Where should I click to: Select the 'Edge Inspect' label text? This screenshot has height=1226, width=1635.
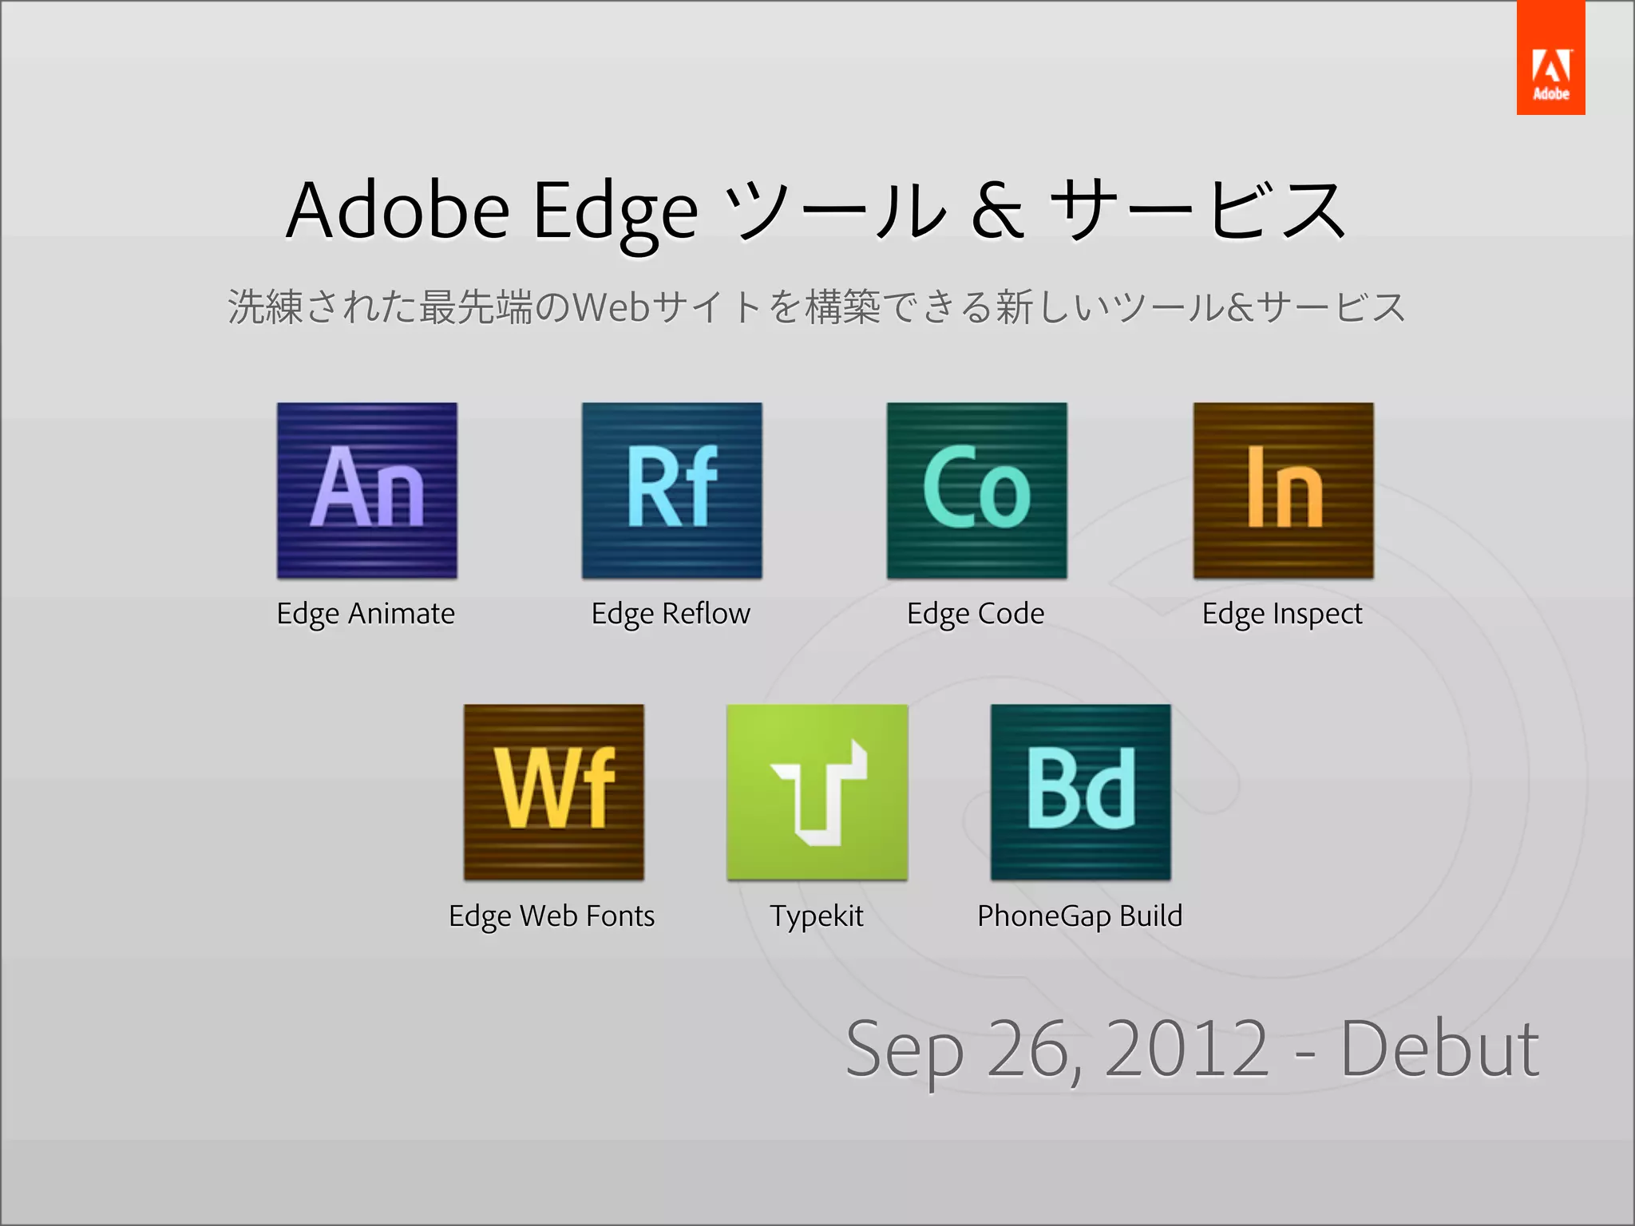tap(1282, 614)
